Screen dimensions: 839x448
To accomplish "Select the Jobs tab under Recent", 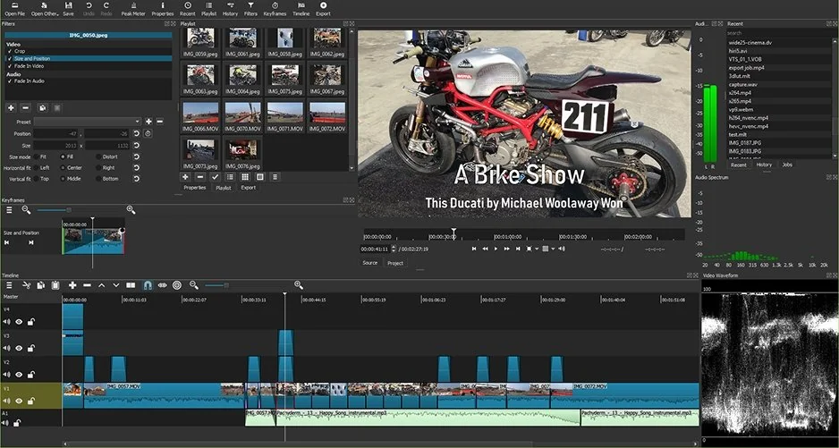I will pos(787,165).
